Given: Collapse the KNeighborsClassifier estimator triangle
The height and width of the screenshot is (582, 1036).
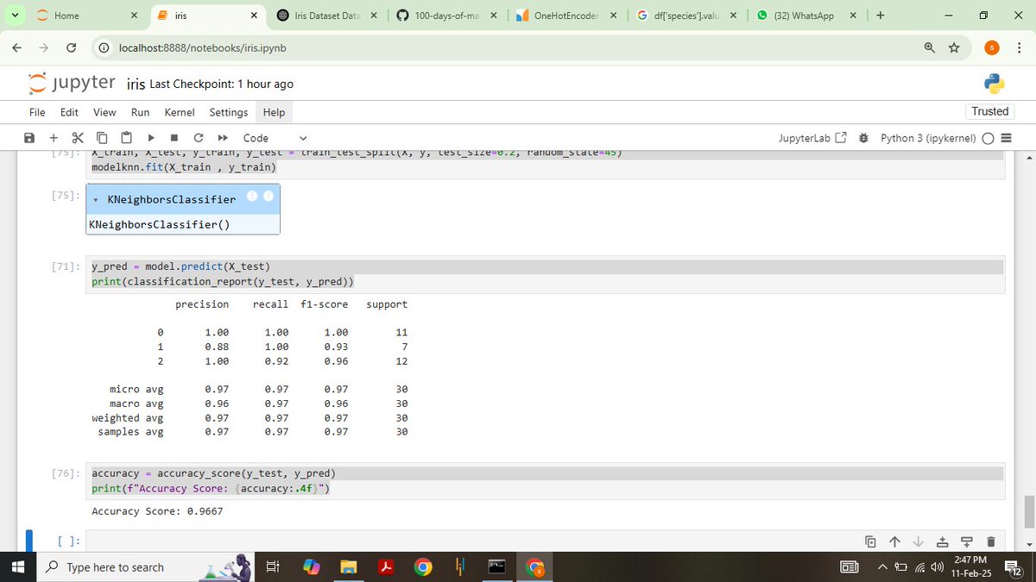Looking at the screenshot, I should click(94, 200).
